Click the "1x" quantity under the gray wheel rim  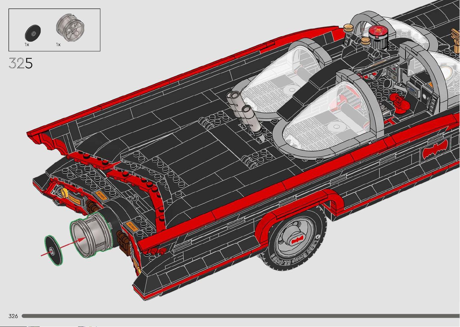[58, 44]
